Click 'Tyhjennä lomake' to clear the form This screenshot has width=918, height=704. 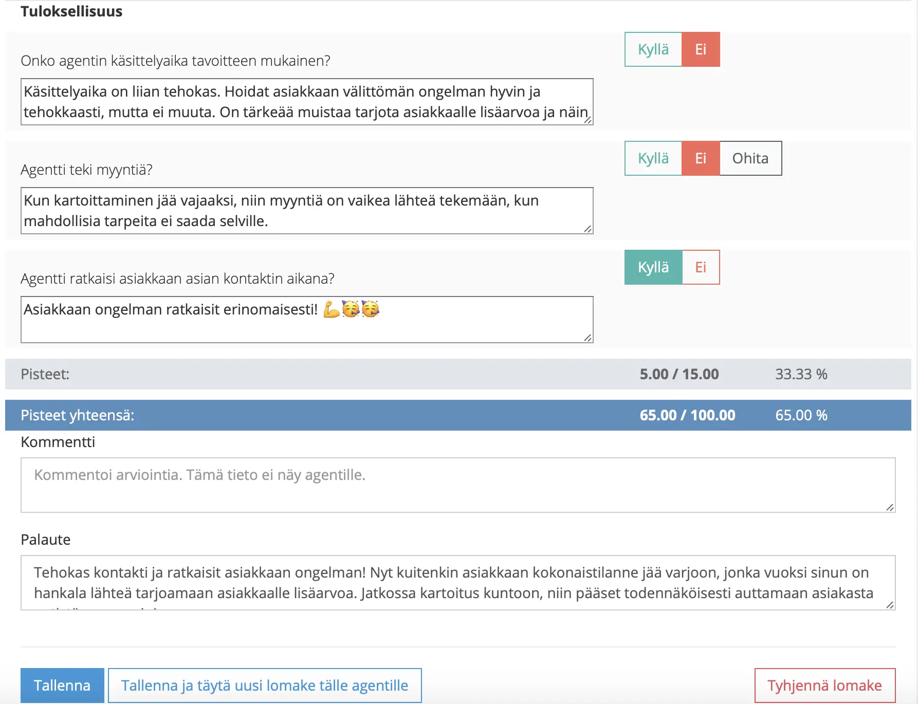click(824, 685)
